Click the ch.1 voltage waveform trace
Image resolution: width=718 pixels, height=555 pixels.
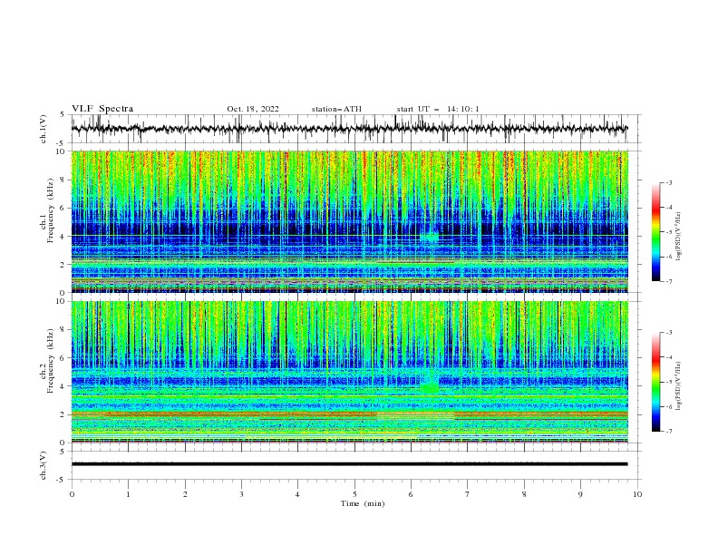pos(349,129)
